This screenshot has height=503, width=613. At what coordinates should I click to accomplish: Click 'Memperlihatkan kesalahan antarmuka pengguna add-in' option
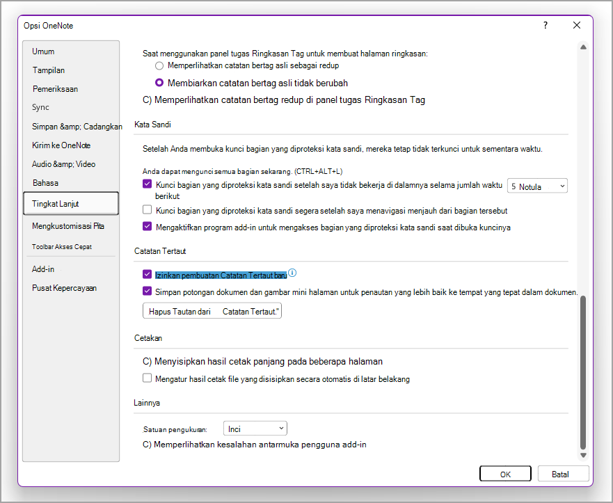tap(255, 445)
